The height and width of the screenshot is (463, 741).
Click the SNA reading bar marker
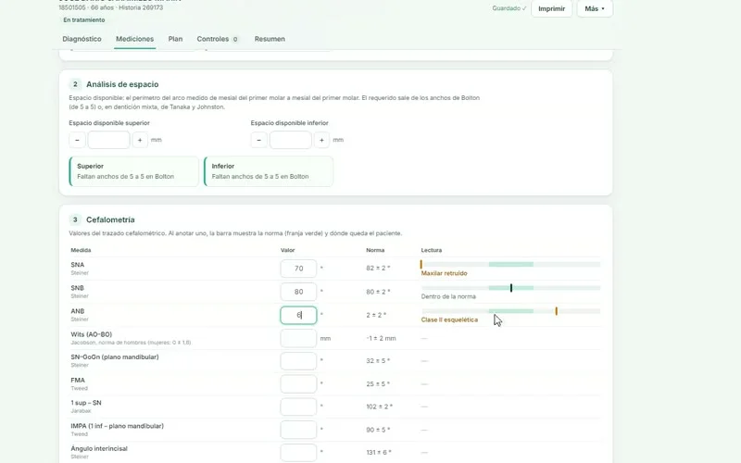pos(421,265)
